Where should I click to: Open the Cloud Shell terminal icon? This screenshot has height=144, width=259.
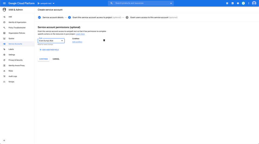click(x=233, y=3)
